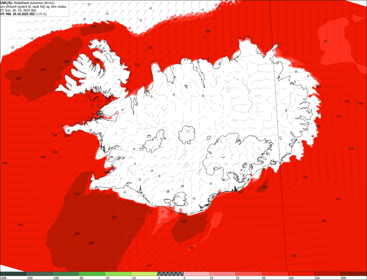Click the legend label '-25'
The width and height of the screenshot is (367, 280).
click(107, 278)
